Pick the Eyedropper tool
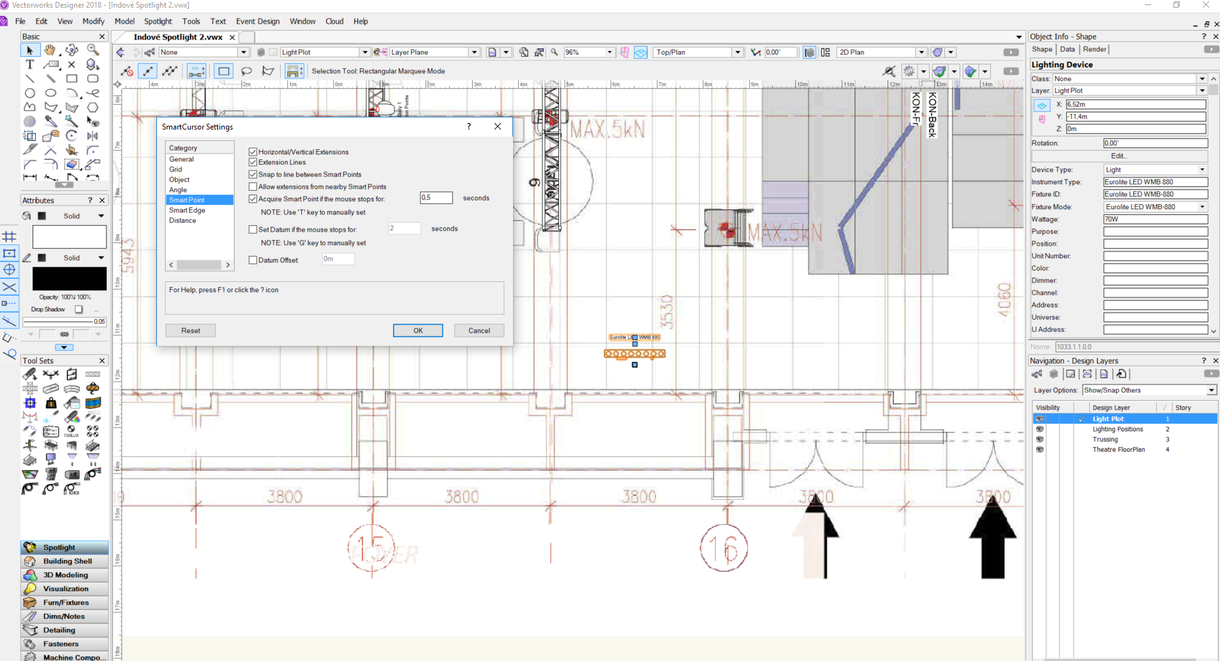The width and height of the screenshot is (1220, 661). [50, 121]
